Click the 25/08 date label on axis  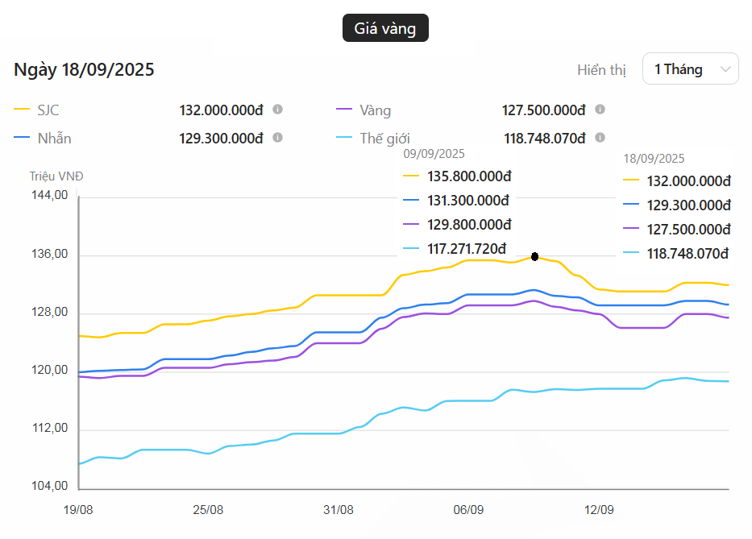(208, 510)
